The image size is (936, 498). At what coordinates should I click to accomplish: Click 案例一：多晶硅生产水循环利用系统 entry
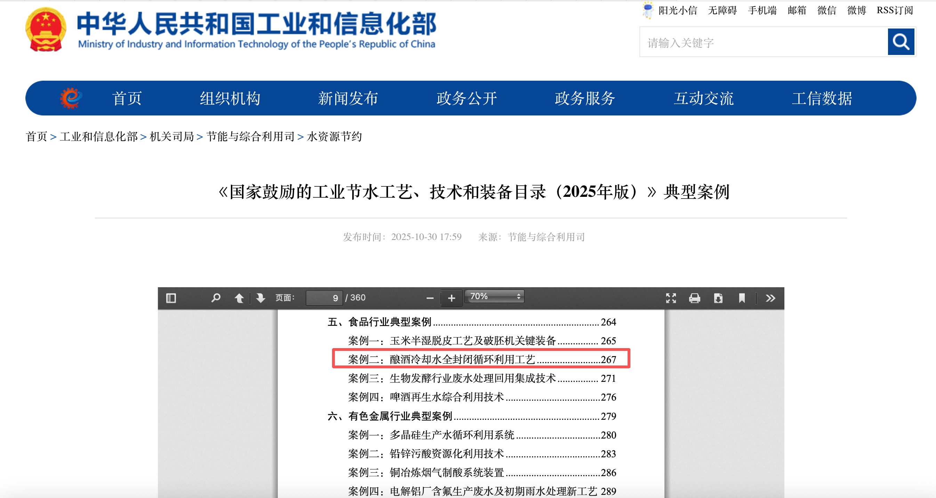click(x=482, y=435)
